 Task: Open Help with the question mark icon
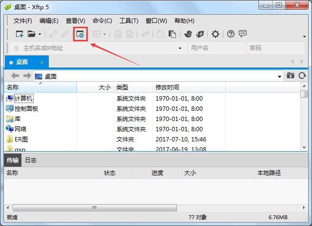pyautogui.click(x=231, y=34)
